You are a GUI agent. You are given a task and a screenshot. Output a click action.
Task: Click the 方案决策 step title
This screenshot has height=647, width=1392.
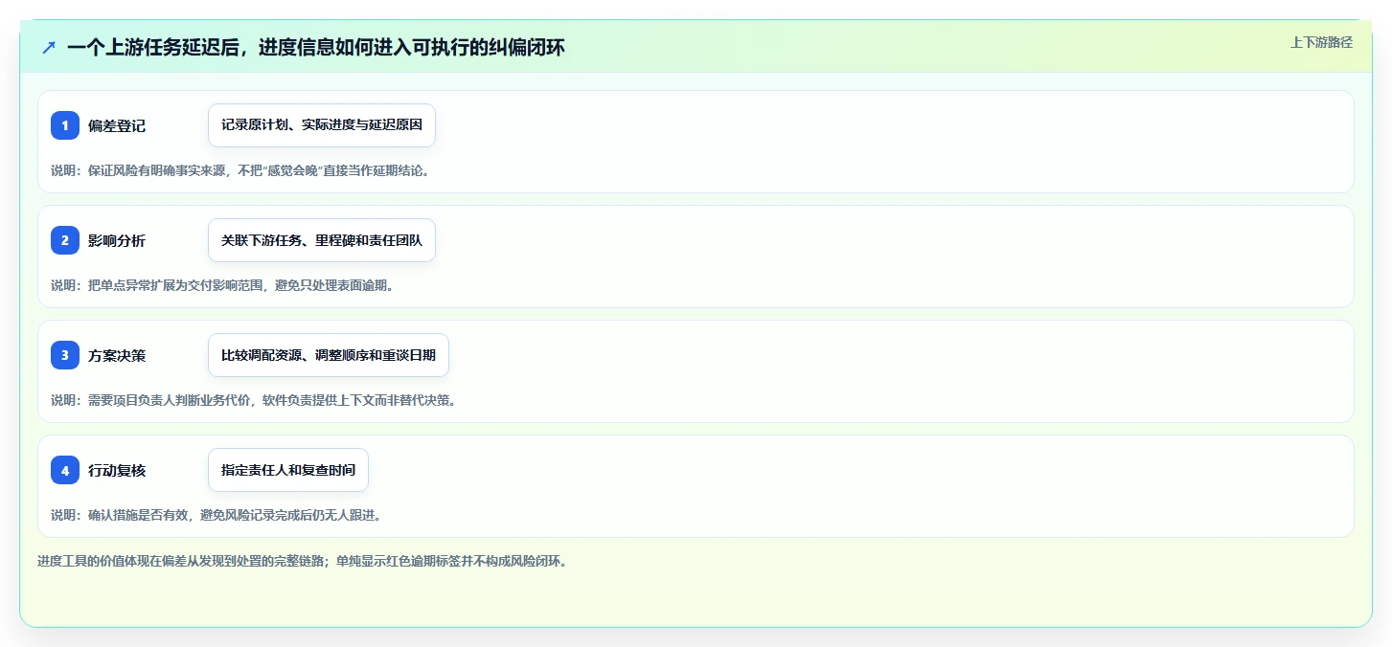pos(117,355)
